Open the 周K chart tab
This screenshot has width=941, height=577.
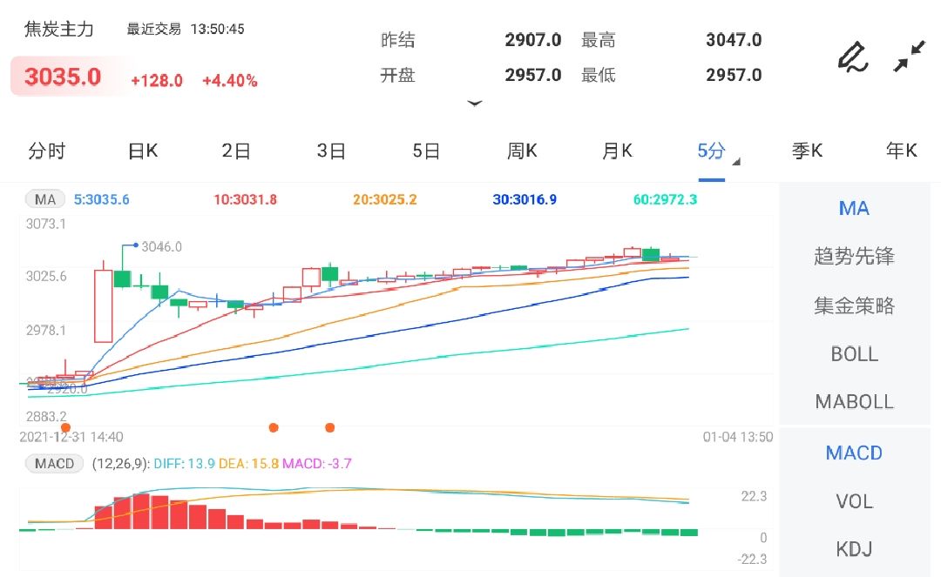coord(522,151)
